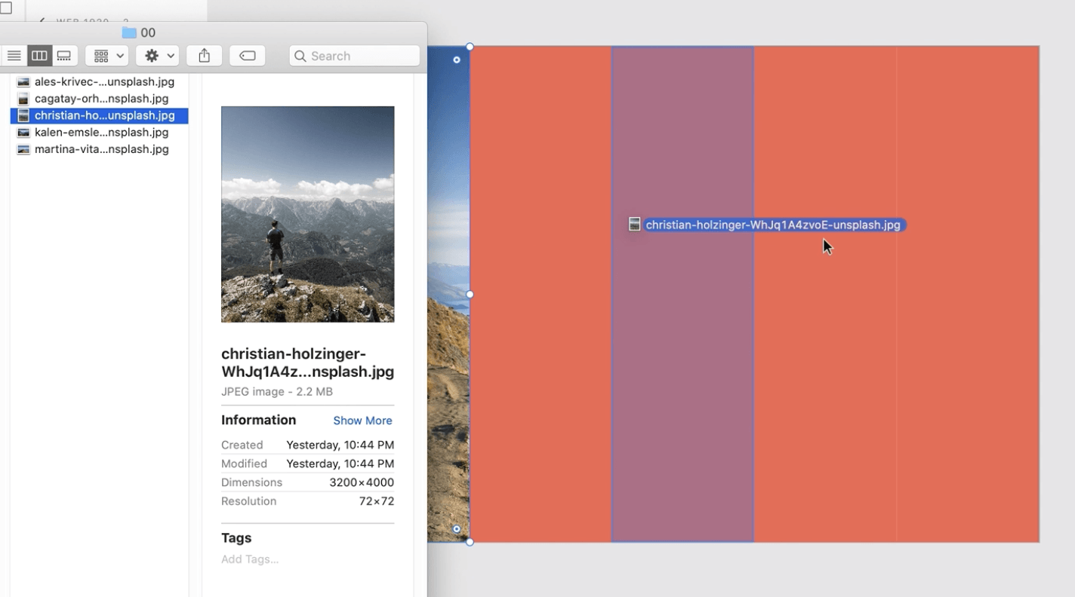Click the bottom-left selection handle on canvas
This screenshot has width=1075, height=597.
(x=470, y=542)
